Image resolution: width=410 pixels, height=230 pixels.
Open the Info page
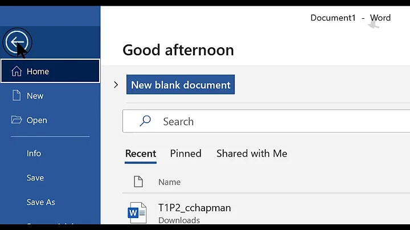tap(50, 153)
